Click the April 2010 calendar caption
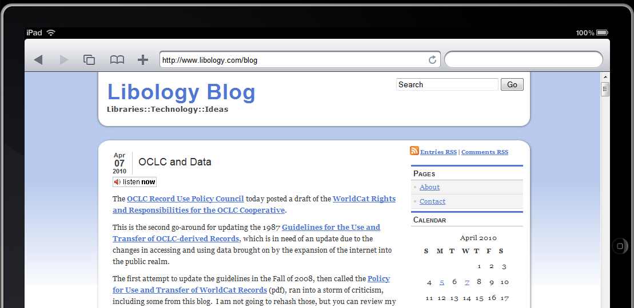 coord(479,238)
